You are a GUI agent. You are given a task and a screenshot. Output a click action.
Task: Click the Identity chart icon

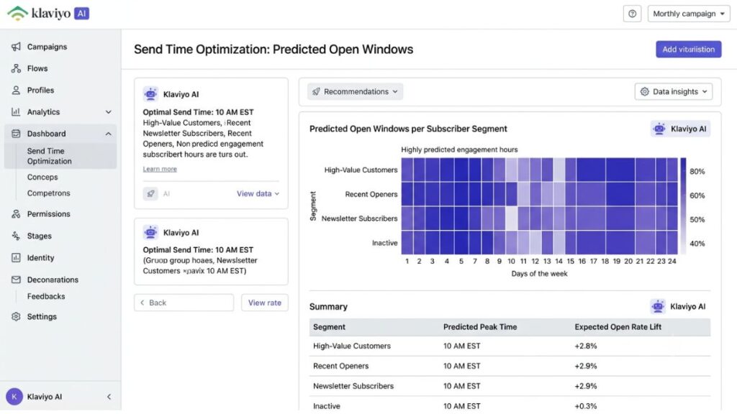point(16,258)
